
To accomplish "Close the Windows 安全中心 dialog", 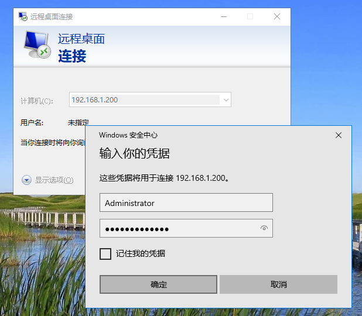I will [338, 135].
